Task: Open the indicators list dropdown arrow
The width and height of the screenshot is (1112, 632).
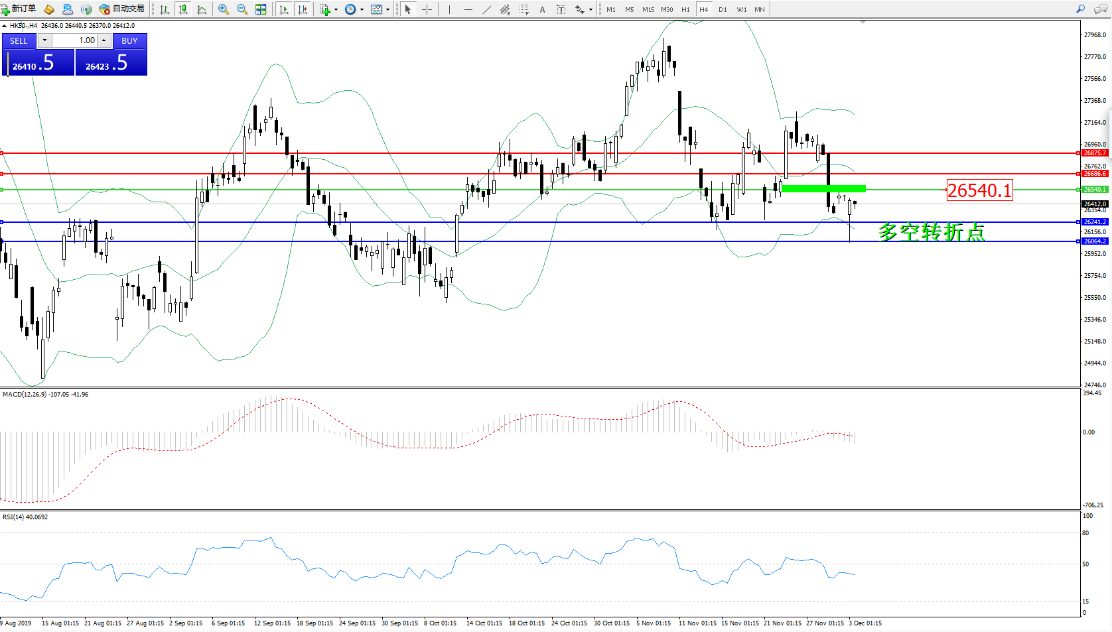Action: [336, 9]
